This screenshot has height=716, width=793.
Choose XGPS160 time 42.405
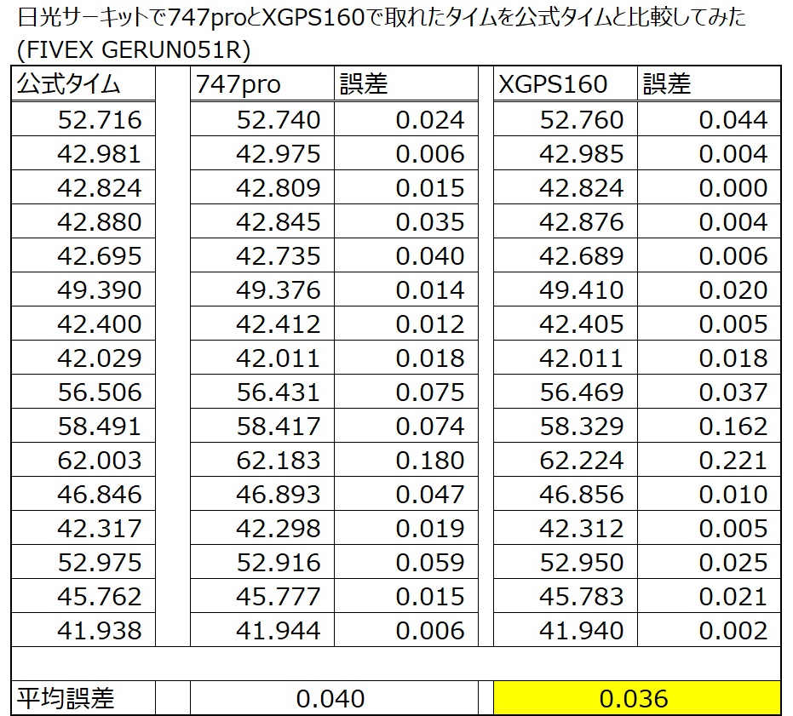click(x=566, y=324)
